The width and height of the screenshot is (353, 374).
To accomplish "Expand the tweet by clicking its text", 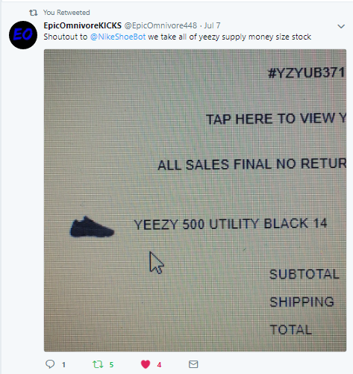I will (x=178, y=37).
